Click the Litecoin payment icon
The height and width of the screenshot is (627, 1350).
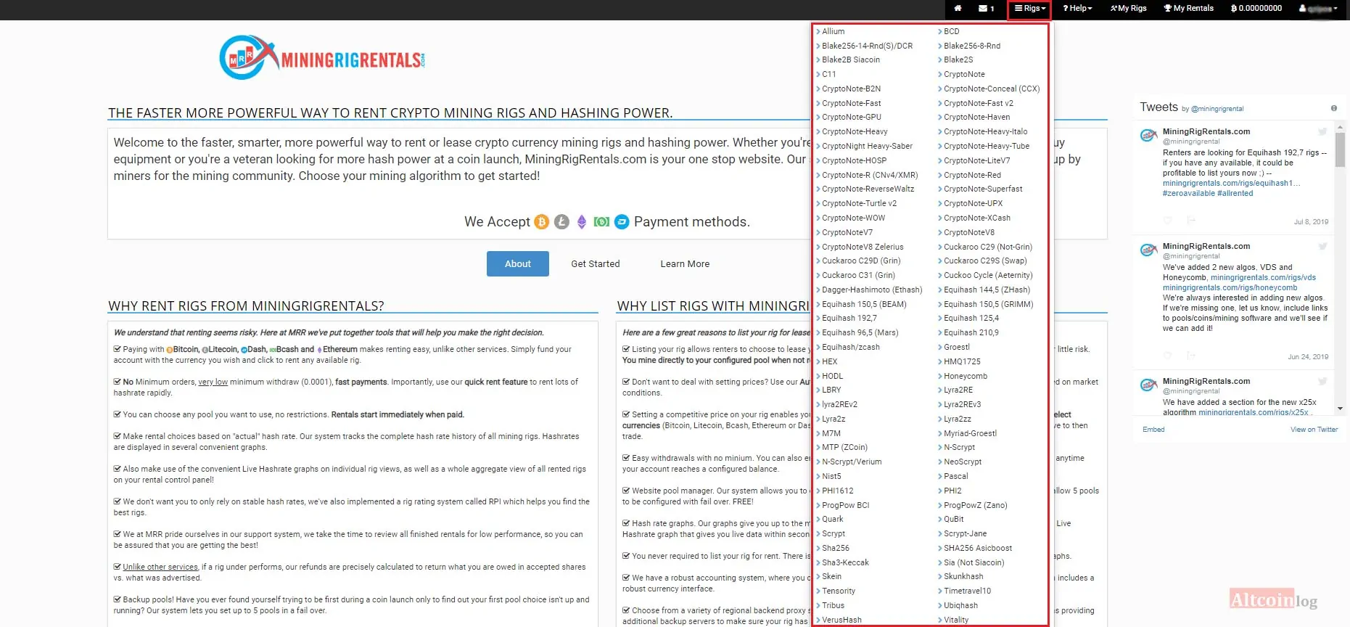click(x=561, y=222)
